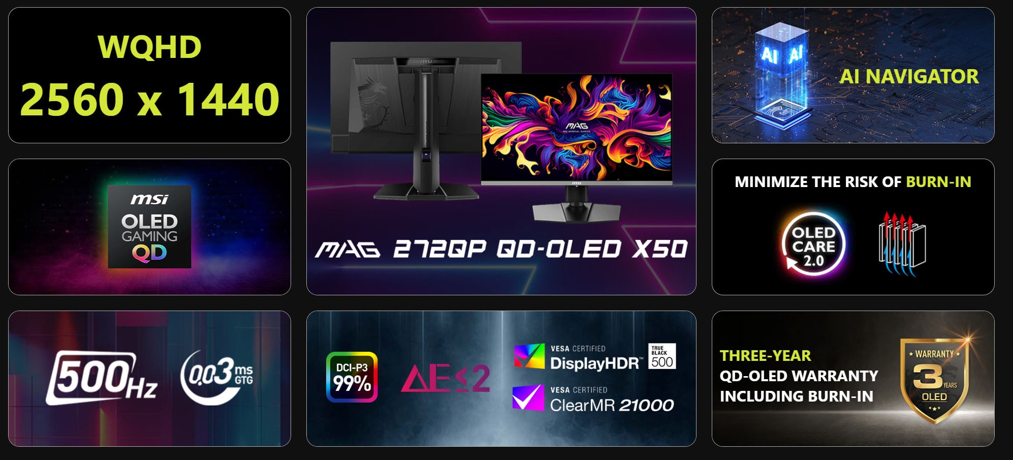Click the glowing AI cube graphic

point(781,71)
